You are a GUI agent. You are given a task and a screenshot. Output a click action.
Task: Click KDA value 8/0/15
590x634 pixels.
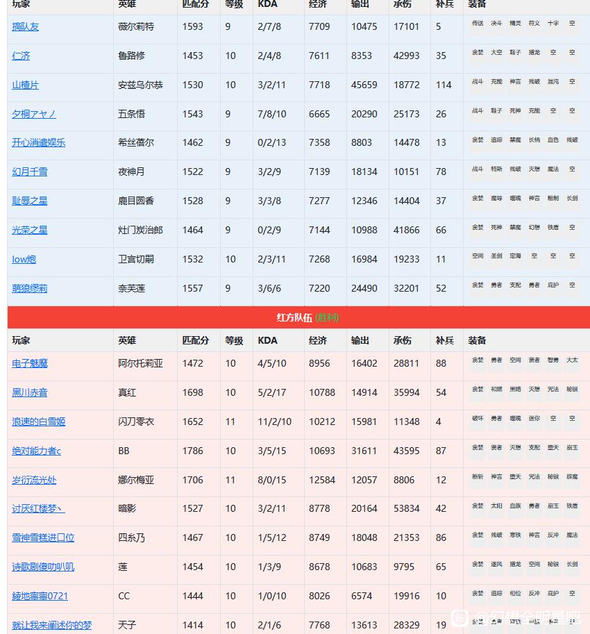click(x=272, y=480)
